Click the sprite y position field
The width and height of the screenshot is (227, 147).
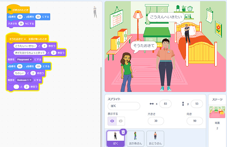197,104
